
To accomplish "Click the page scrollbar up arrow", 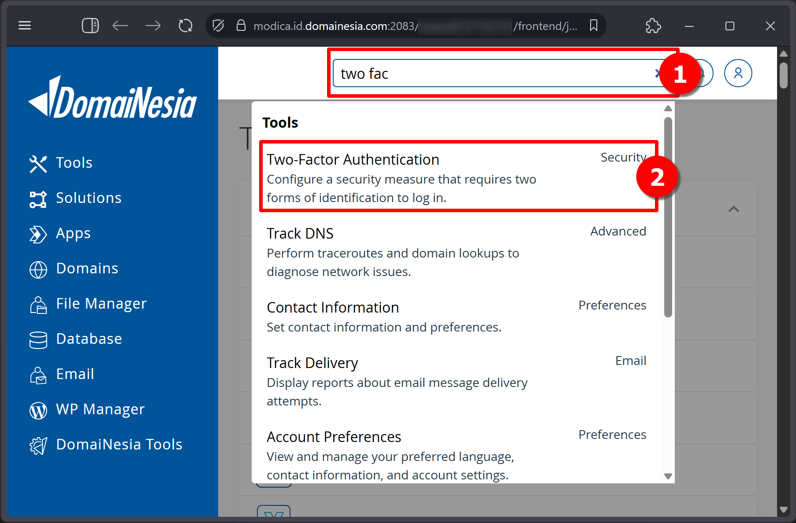I will pyautogui.click(x=783, y=54).
